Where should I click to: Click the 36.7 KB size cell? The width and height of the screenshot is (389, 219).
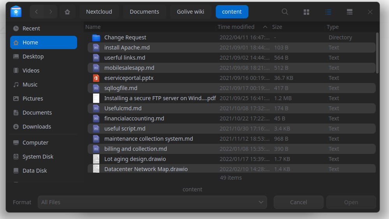(x=283, y=78)
